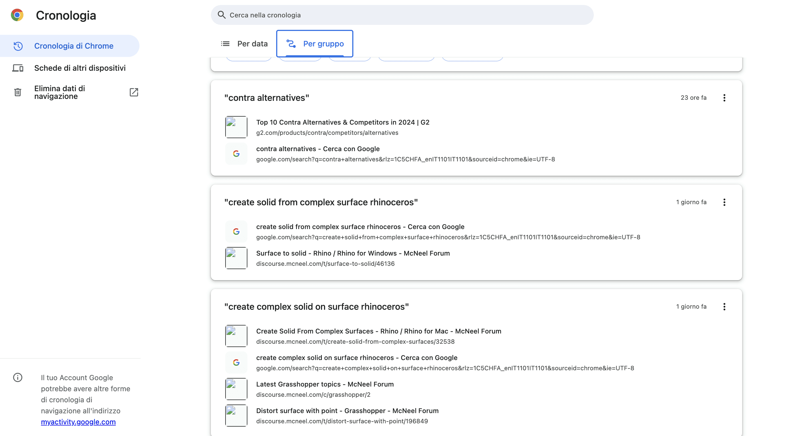Click favicon of Surface to solid entry

click(236, 258)
